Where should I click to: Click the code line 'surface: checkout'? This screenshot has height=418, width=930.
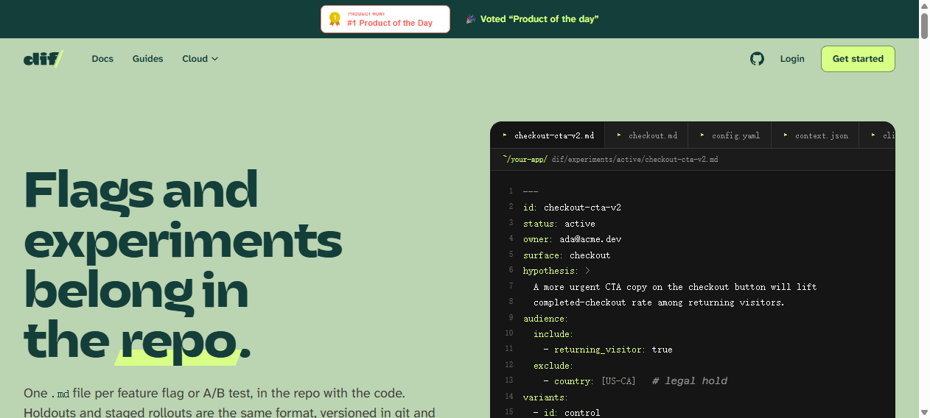point(567,255)
